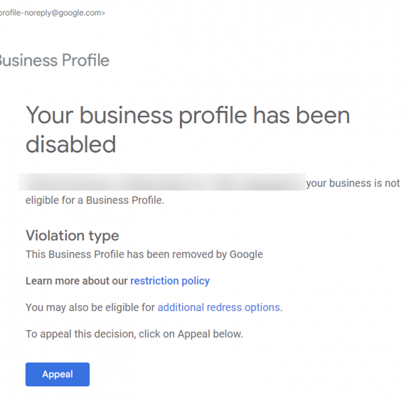
Task: Follow the additional redress options link
Action: [x=219, y=307]
